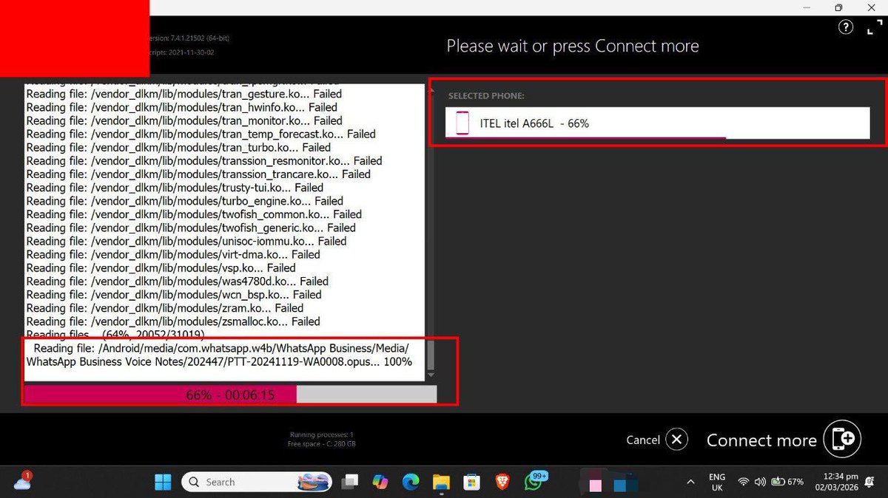Open Task View from the taskbar
The image size is (888, 498).
coord(349,482)
